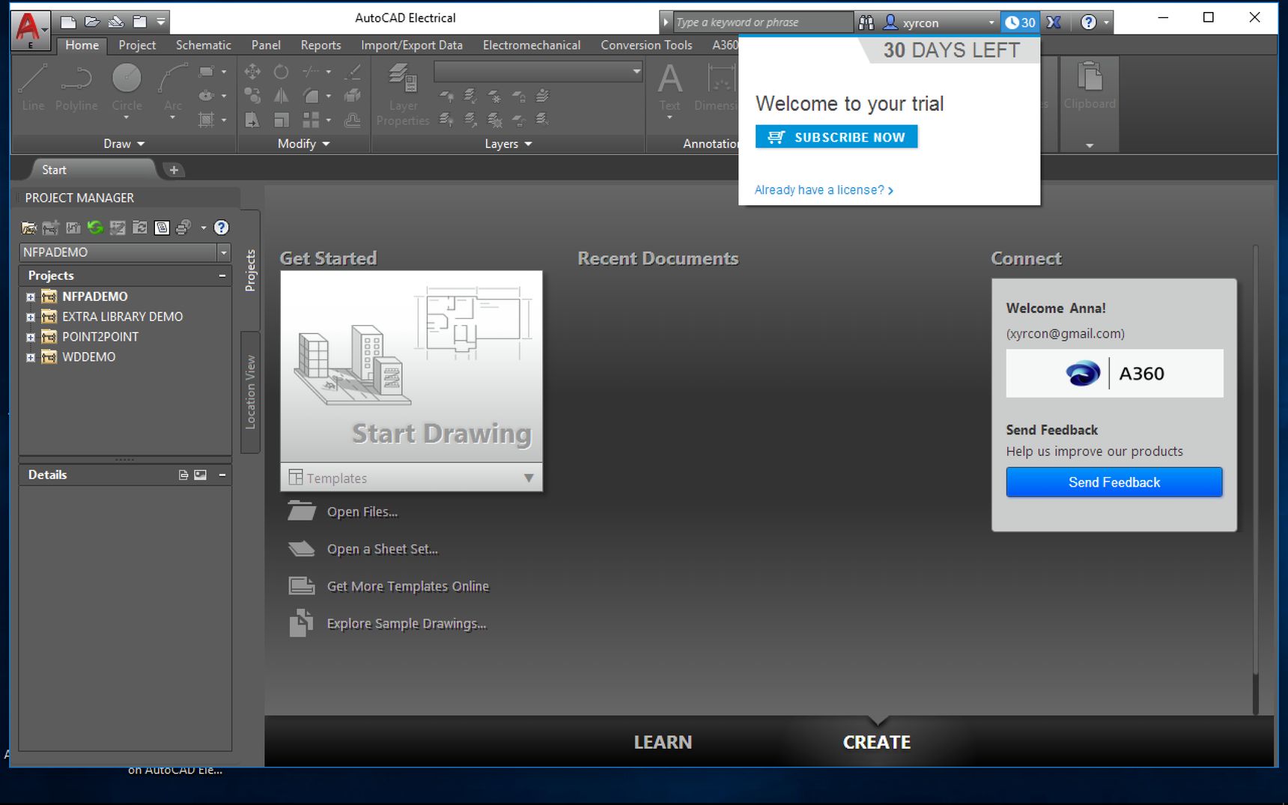Customize Quick Access Toolbar dropdown arrow

pos(160,22)
